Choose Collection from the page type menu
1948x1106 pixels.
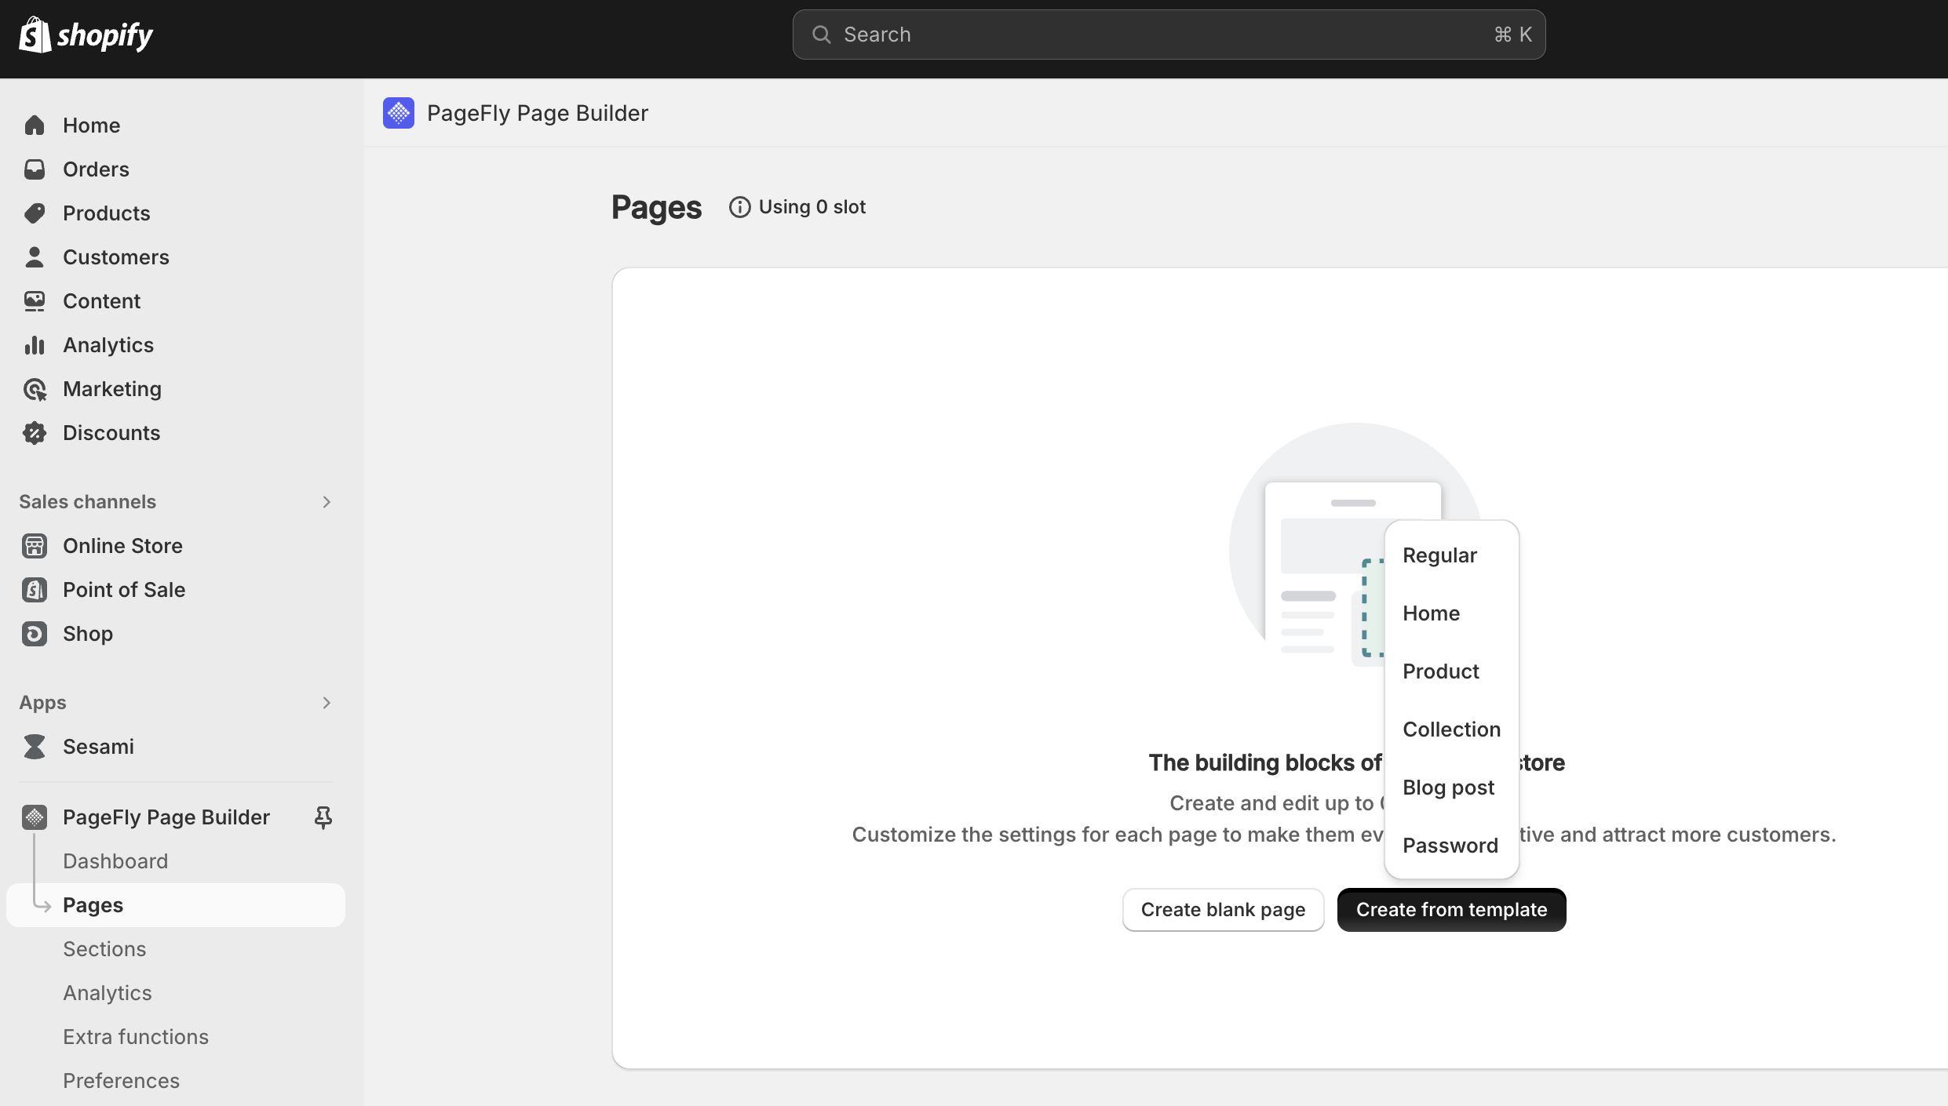coord(1451,729)
